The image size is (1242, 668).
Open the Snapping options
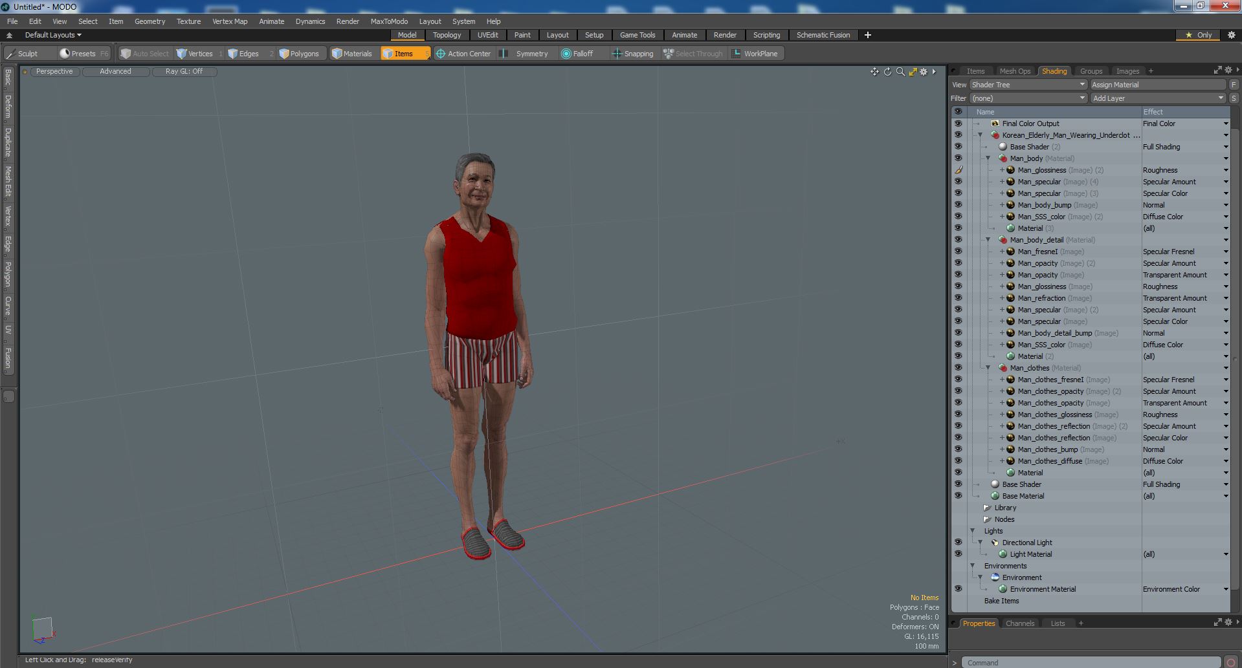pos(634,54)
